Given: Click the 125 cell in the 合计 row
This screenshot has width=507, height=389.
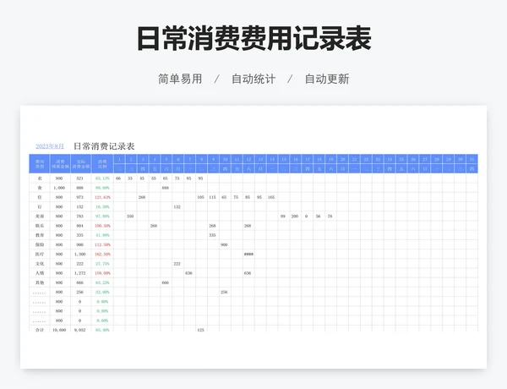Looking at the screenshot, I should pos(201,330).
